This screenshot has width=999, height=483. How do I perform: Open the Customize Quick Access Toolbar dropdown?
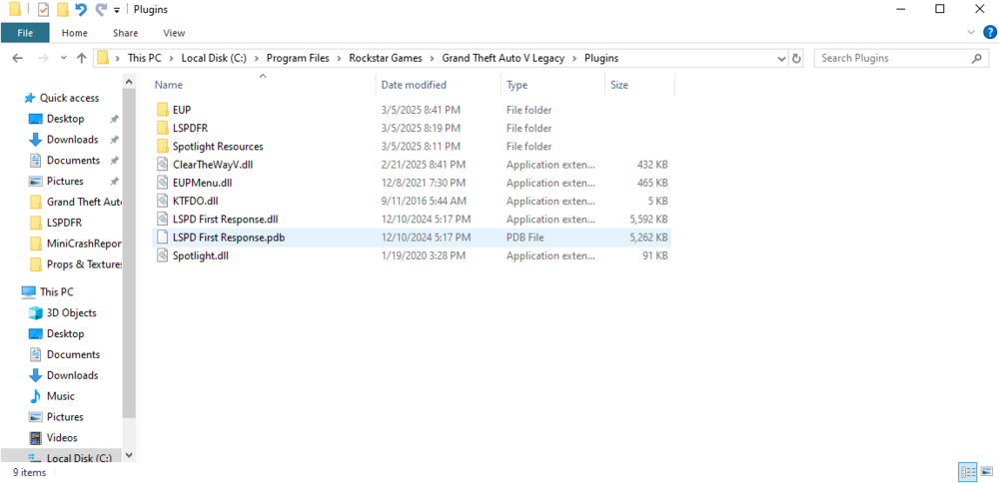117,10
